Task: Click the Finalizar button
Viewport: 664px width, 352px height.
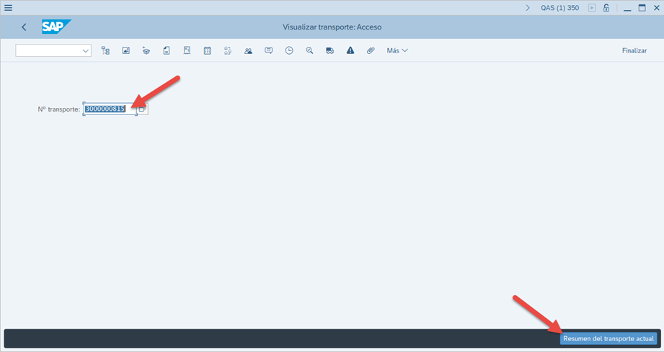Action: tap(634, 51)
